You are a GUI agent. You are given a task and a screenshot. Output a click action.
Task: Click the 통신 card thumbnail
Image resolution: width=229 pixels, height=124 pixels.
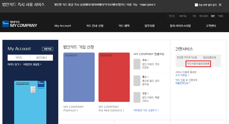[137, 81]
